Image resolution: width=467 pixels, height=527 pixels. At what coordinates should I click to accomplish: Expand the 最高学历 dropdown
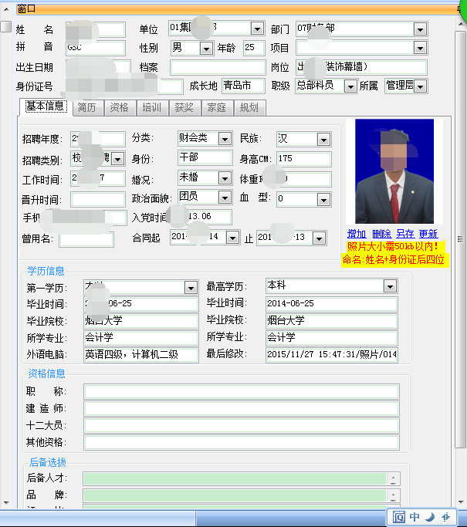[390, 286]
